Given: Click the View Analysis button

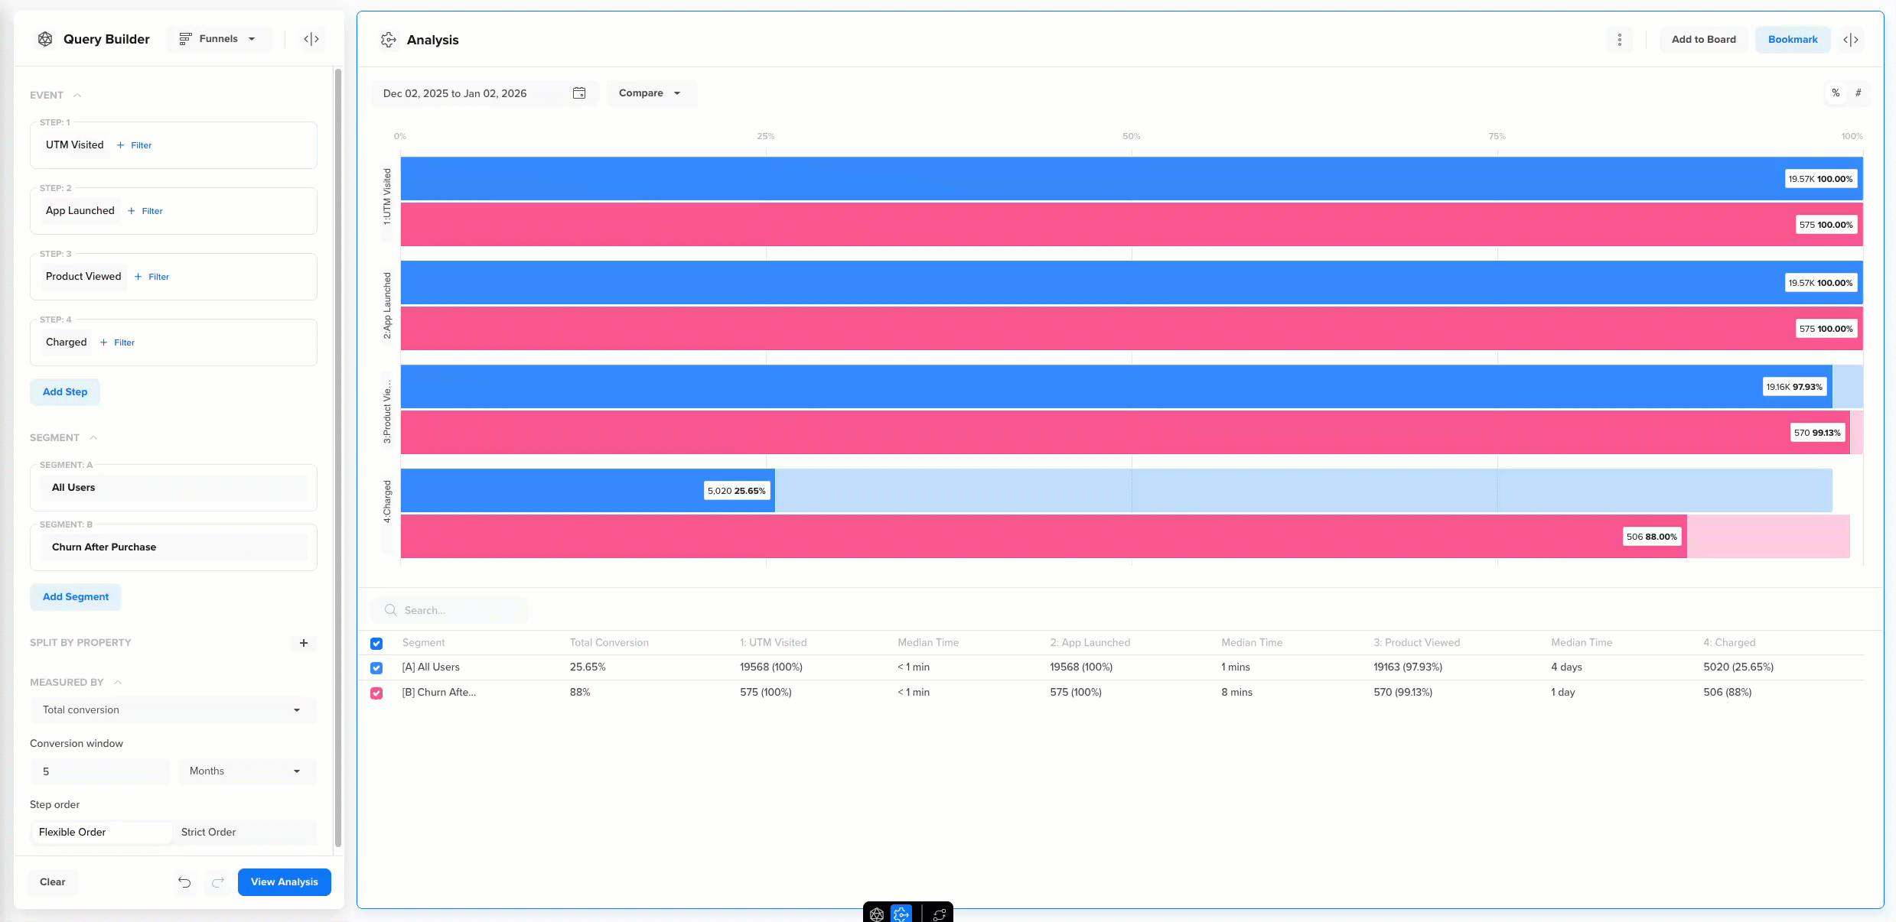Looking at the screenshot, I should (284, 882).
